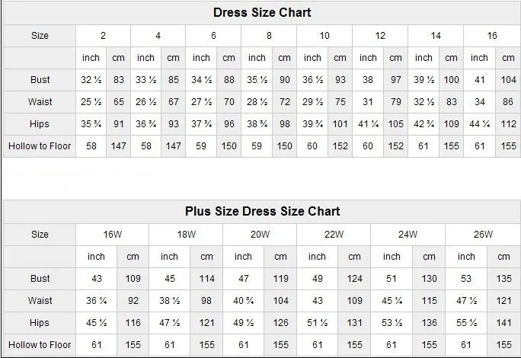Click Hollow to Floor label in top chart

(x=40, y=145)
